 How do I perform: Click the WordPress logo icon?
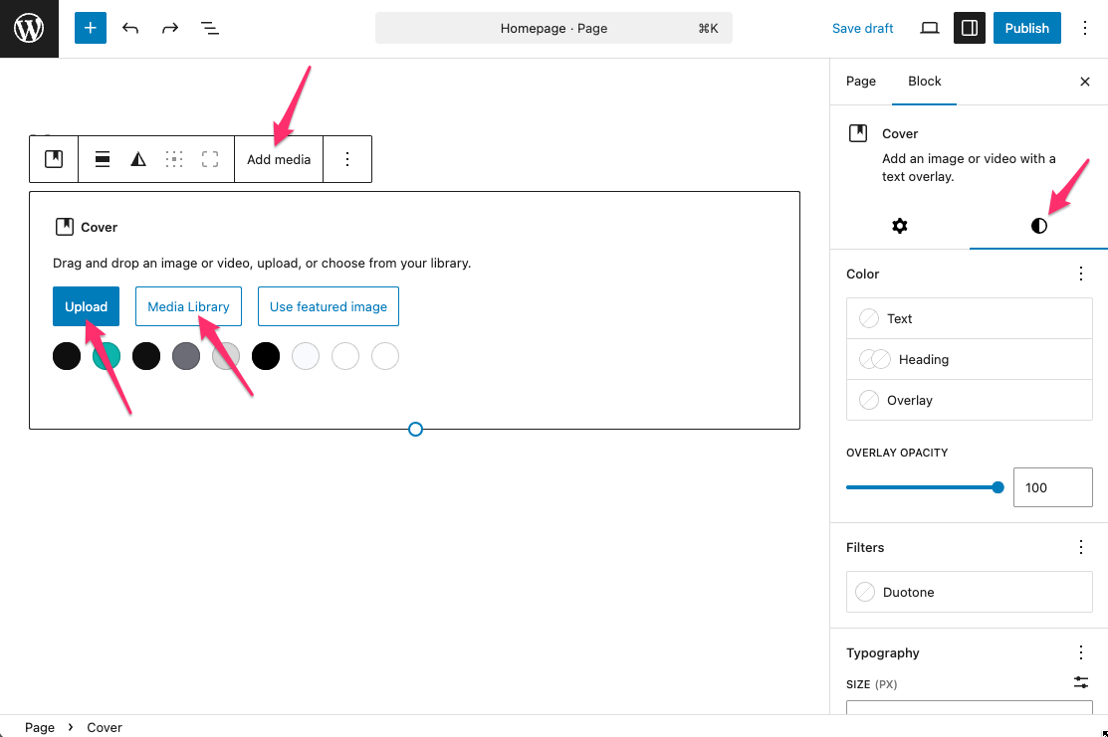point(29,29)
